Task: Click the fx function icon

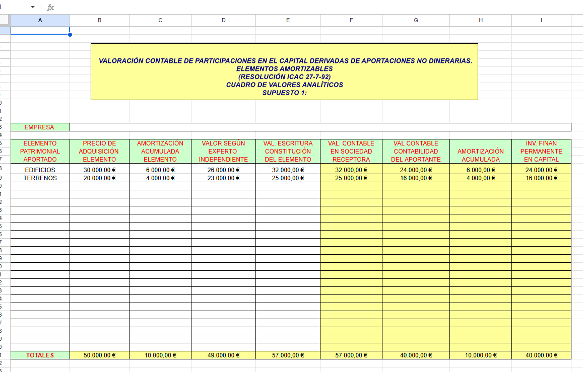Action: click(50, 7)
